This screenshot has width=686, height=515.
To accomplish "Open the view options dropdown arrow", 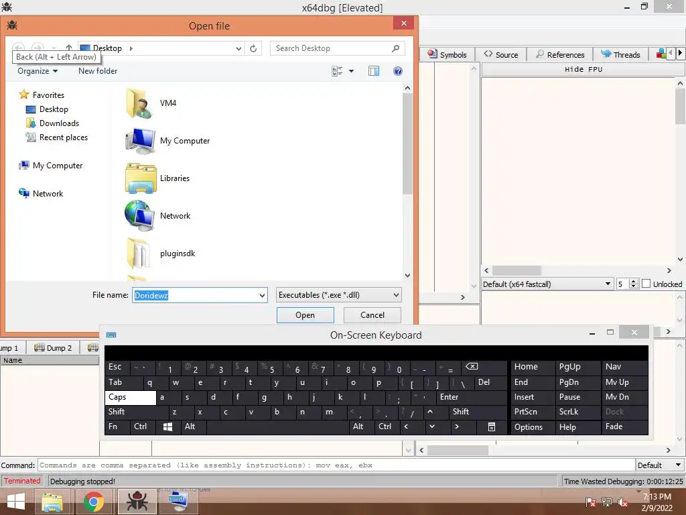I will pos(351,71).
